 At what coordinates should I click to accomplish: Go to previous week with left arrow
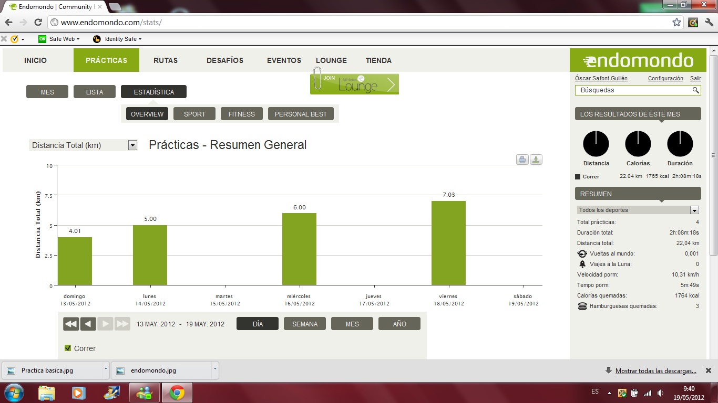click(88, 324)
